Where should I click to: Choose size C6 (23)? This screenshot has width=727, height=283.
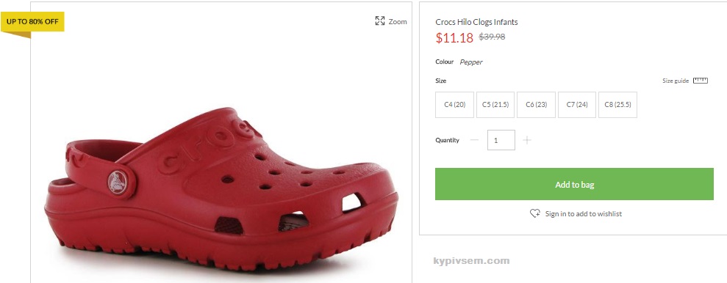pyautogui.click(x=536, y=105)
